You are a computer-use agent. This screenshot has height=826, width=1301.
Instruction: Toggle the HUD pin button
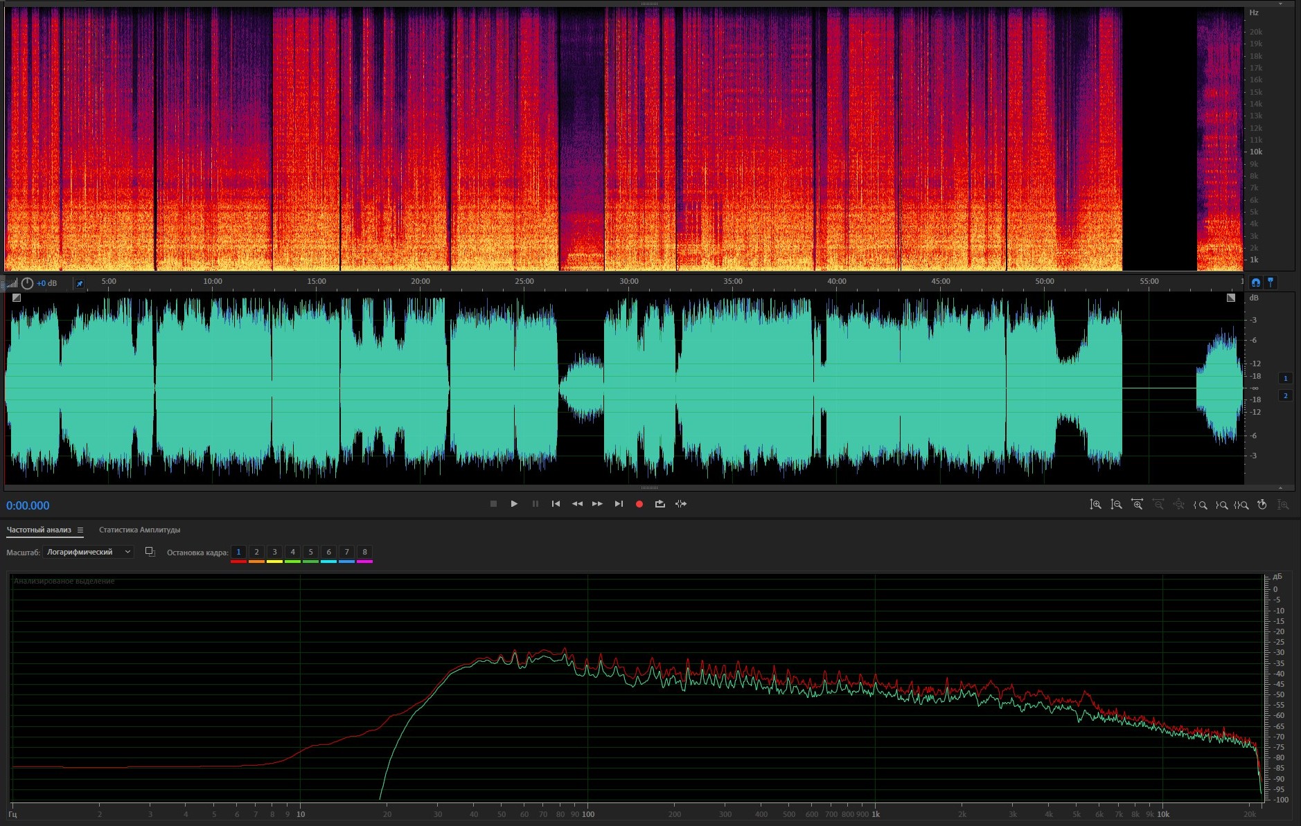click(80, 283)
